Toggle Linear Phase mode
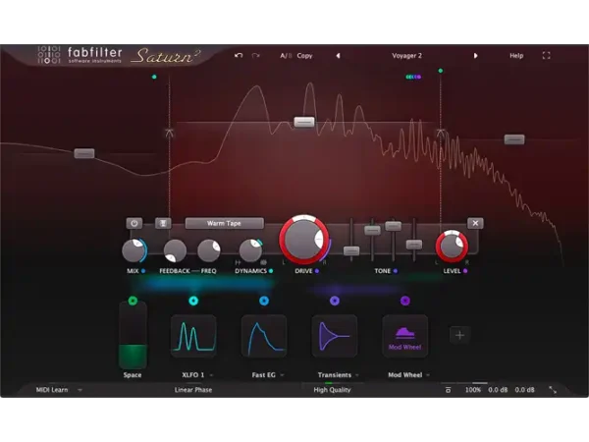This screenshot has width=589, height=442. click(x=193, y=390)
